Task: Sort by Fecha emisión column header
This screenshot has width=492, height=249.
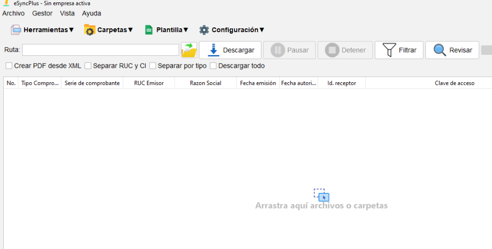Action: point(258,83)
